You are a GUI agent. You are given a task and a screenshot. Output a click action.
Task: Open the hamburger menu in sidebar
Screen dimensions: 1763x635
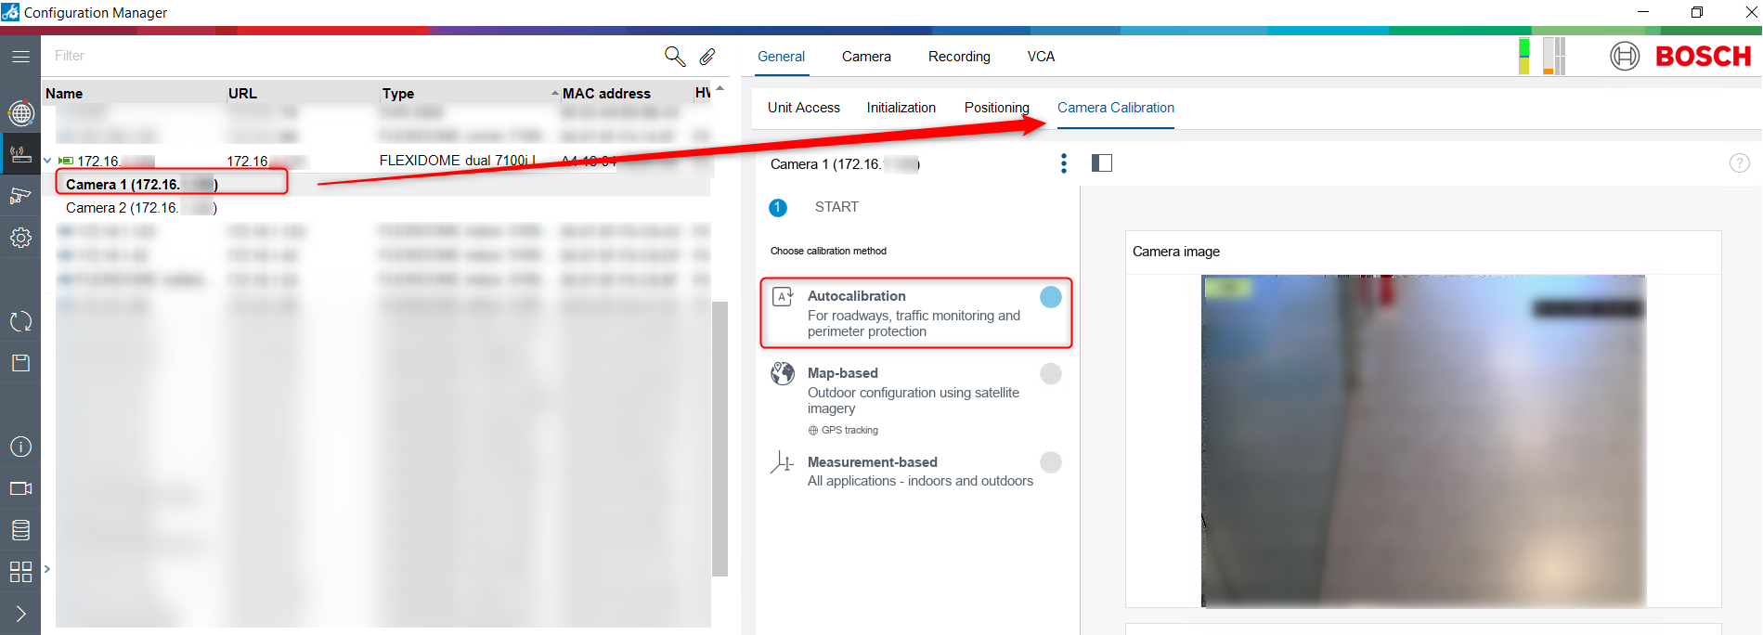coord(20,57)
